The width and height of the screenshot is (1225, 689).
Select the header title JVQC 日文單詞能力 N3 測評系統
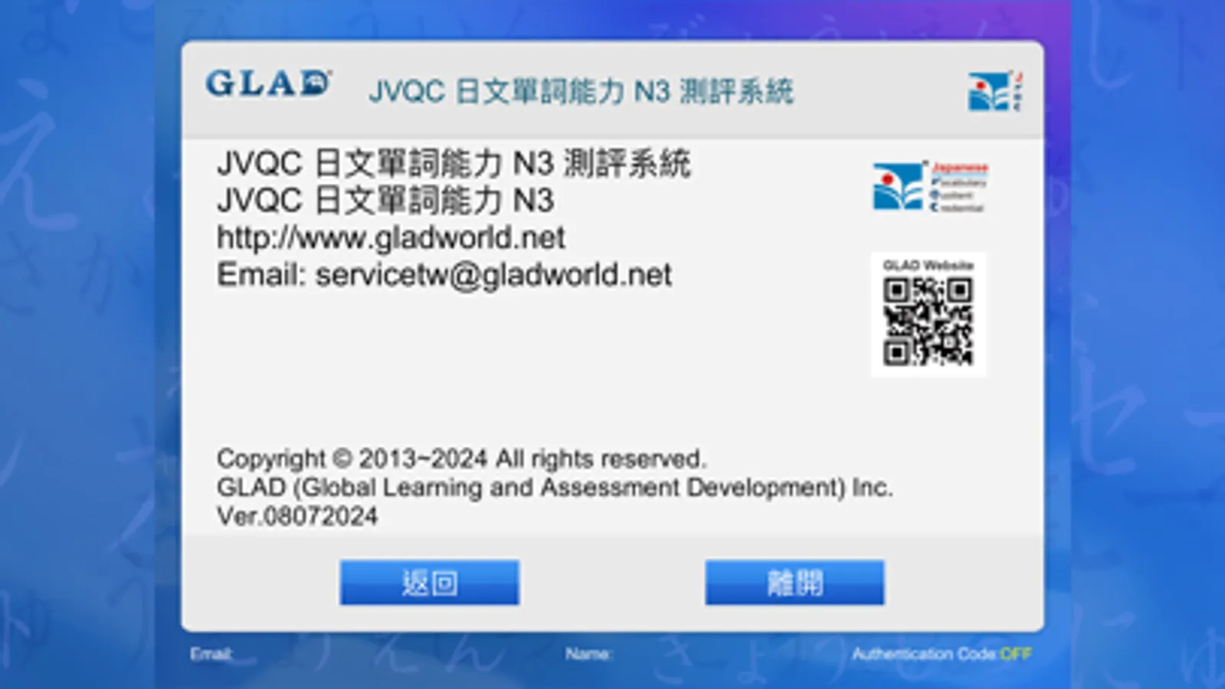click(x=581, y=92)
